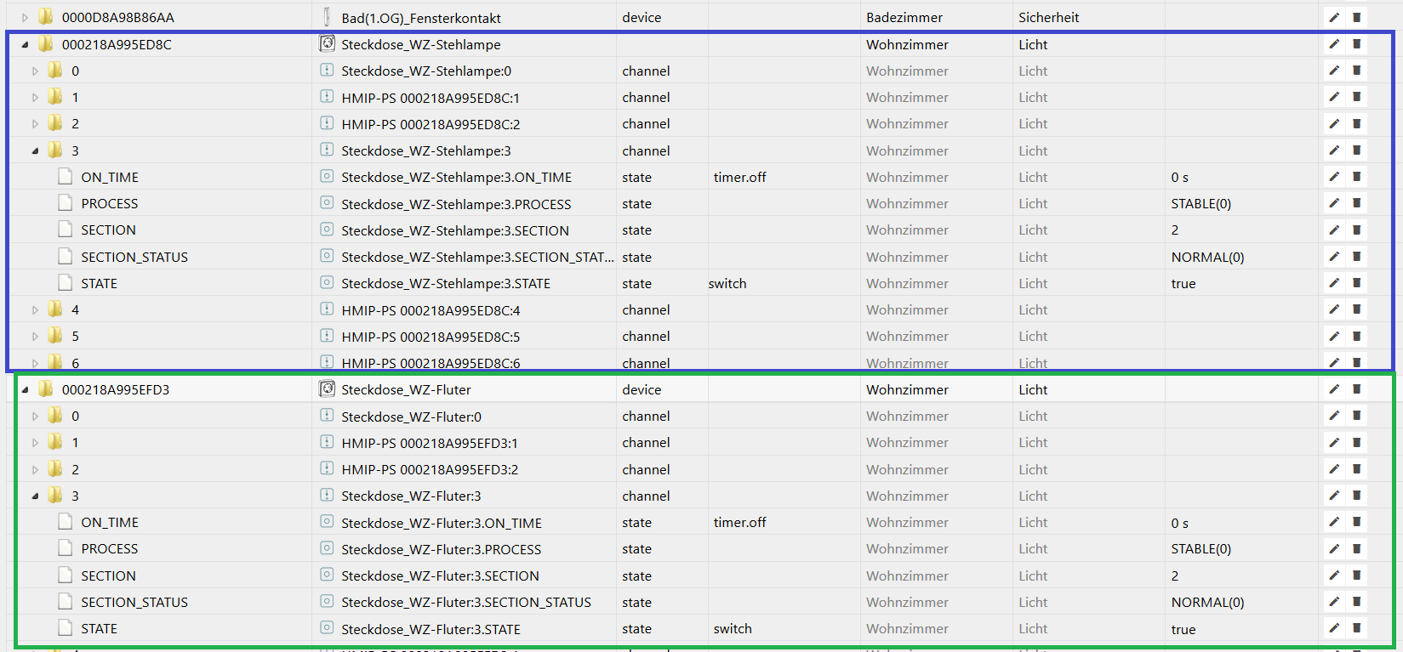Collapse the 000218A995EFD3 device node
The width and height of the screenshot is (1403, 652).
[x=25, y=389]
